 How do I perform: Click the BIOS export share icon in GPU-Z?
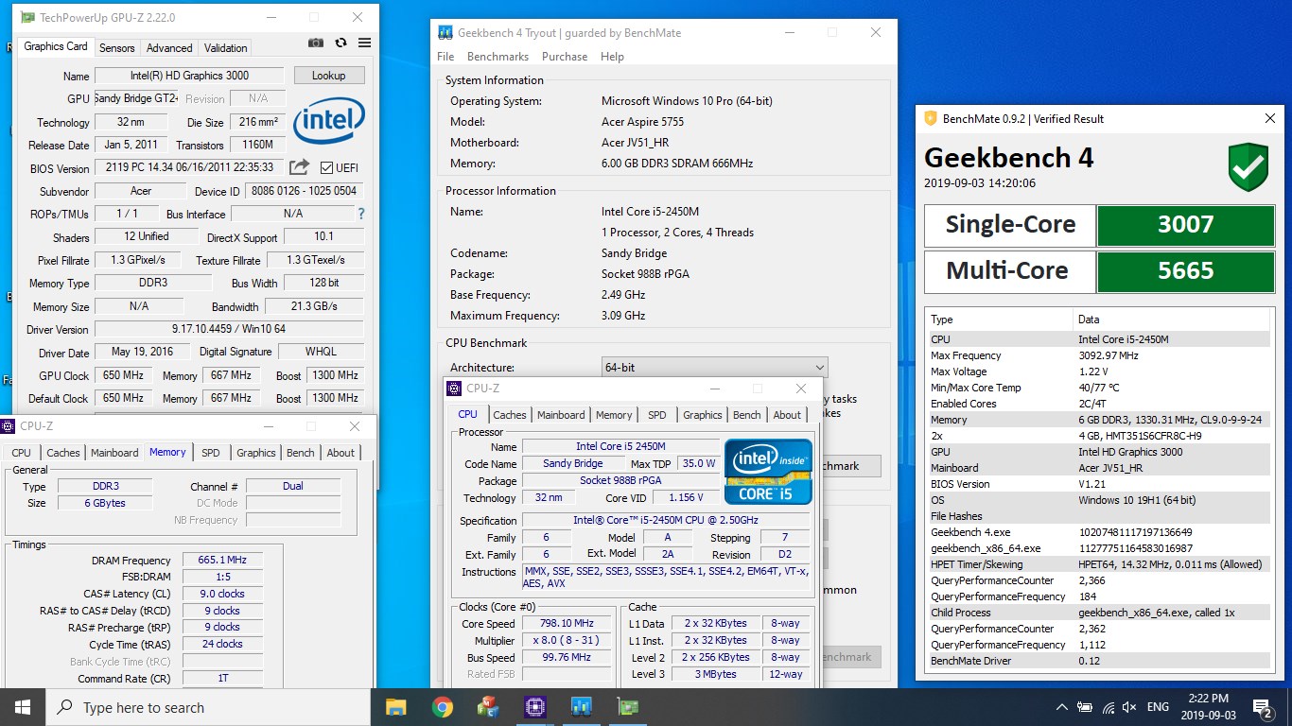click(x=299, y=167)
